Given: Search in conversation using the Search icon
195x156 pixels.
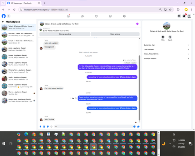Looking at the screenshot, I should (170, 37).
